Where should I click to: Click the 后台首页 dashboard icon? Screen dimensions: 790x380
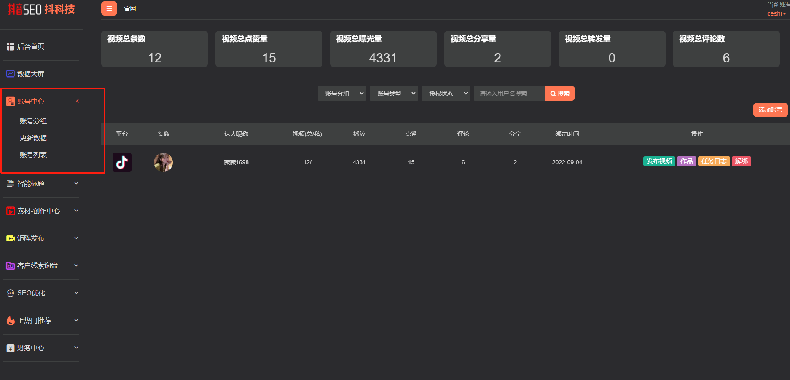(11, 47)
